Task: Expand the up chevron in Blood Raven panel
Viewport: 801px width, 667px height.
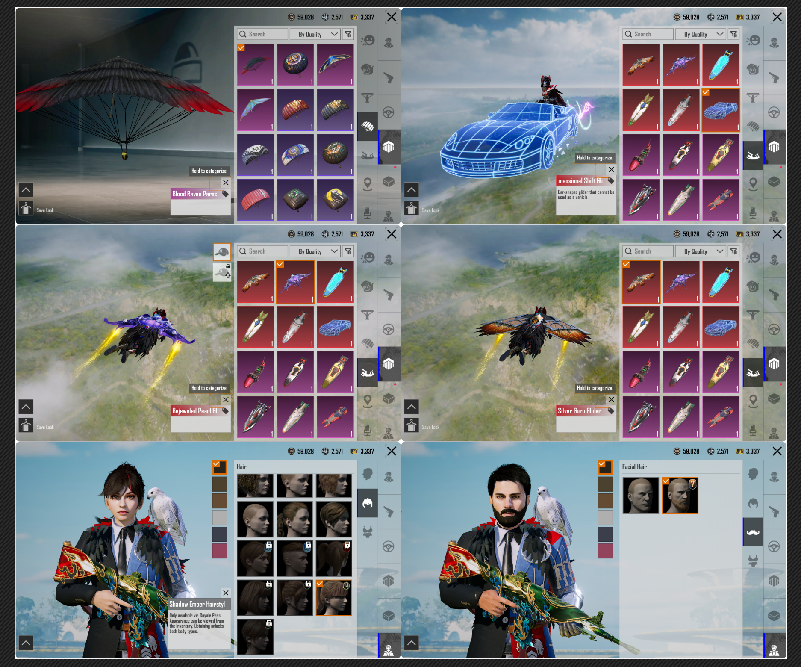Action: point(26,190)
